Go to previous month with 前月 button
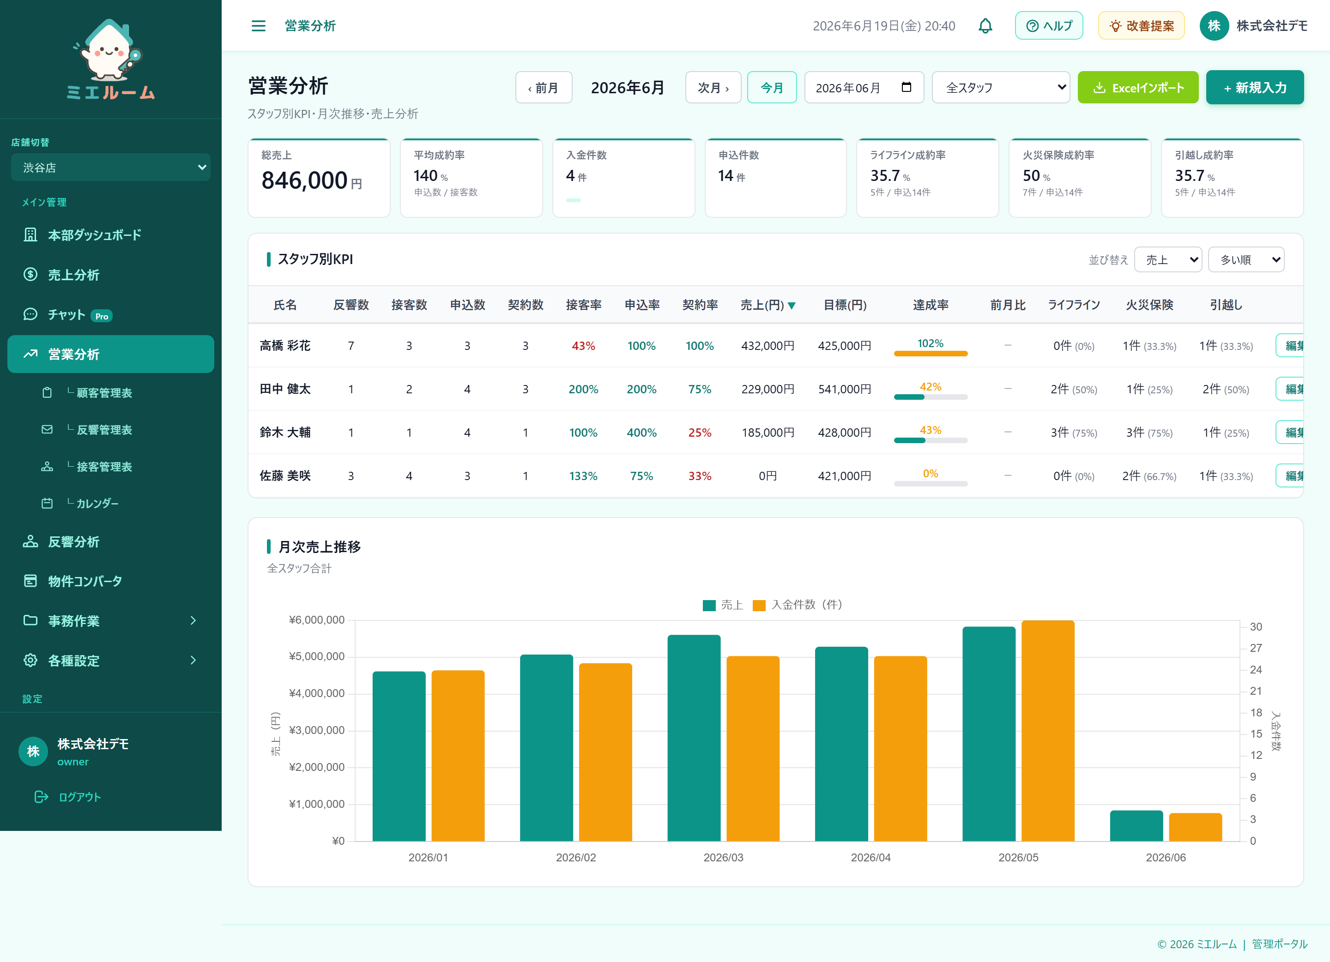This screenshot has width=1330, height=962. click(x=544, y=87)
